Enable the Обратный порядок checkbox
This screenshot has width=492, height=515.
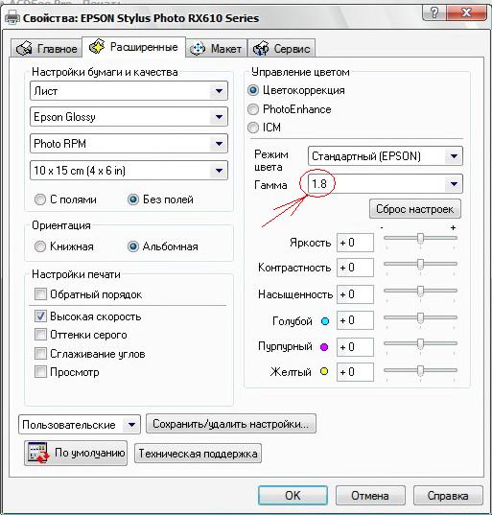(40, 294)
